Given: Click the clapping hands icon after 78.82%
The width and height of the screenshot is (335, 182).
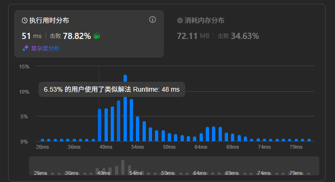Looking at the screenshot, I should coord(96,36).
